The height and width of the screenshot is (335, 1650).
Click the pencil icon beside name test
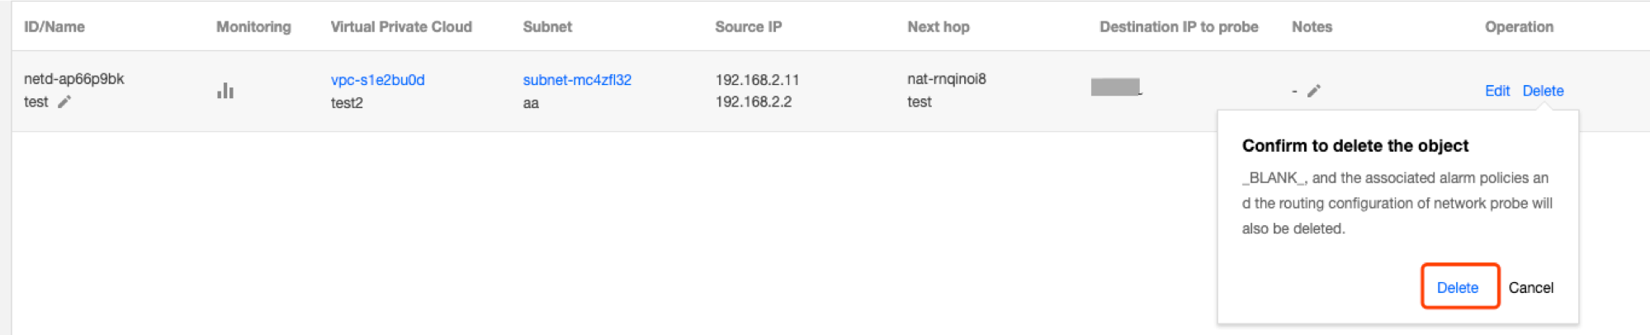click(x=64, y=101)
